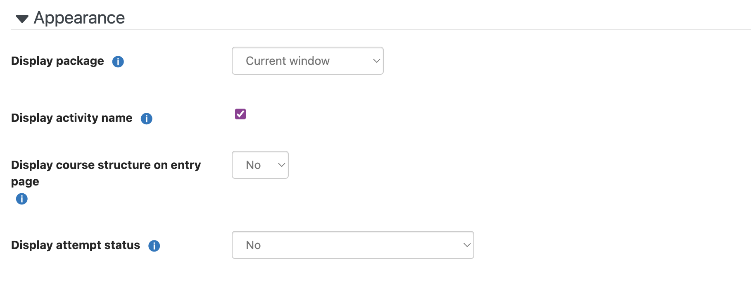Uncheck the Display activity name checkbox
751x285 pixels.
[x=240, y=114]
